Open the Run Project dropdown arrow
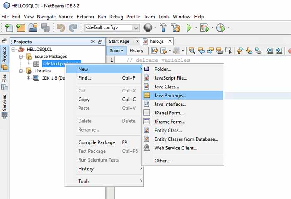Viewport: 291px width, 199px height. coord(196,27)
